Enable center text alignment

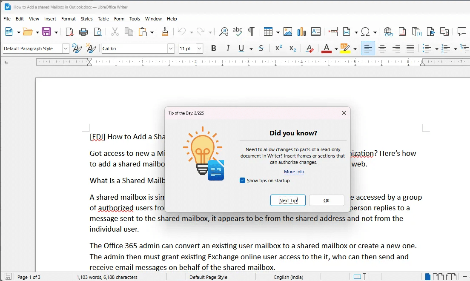pos(382,48)
